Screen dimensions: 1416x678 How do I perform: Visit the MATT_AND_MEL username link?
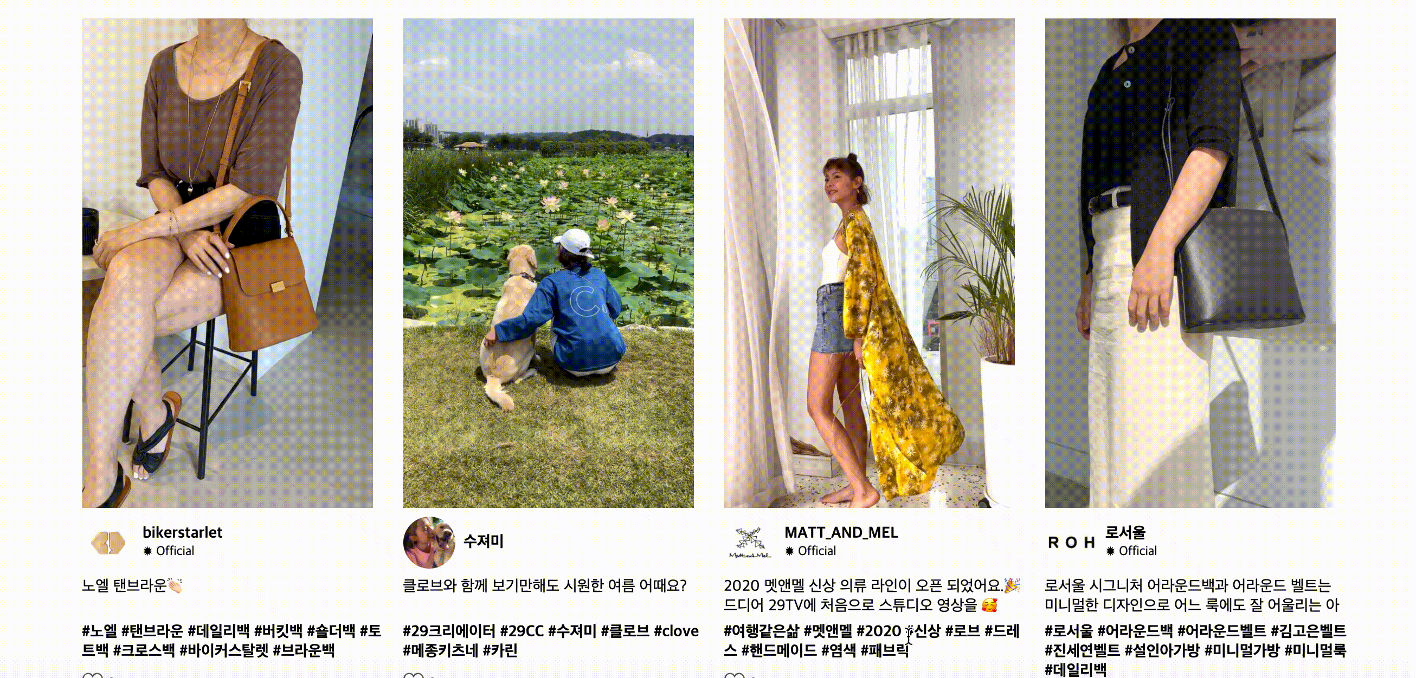(x=841, y=532)
